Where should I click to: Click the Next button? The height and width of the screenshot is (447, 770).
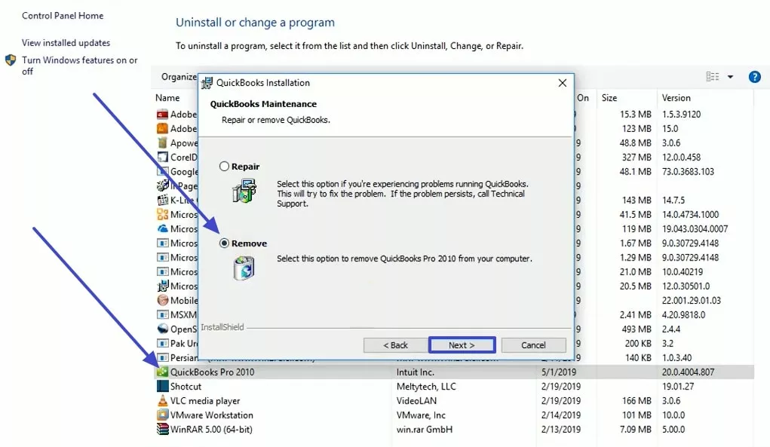(x=462, y=344)
